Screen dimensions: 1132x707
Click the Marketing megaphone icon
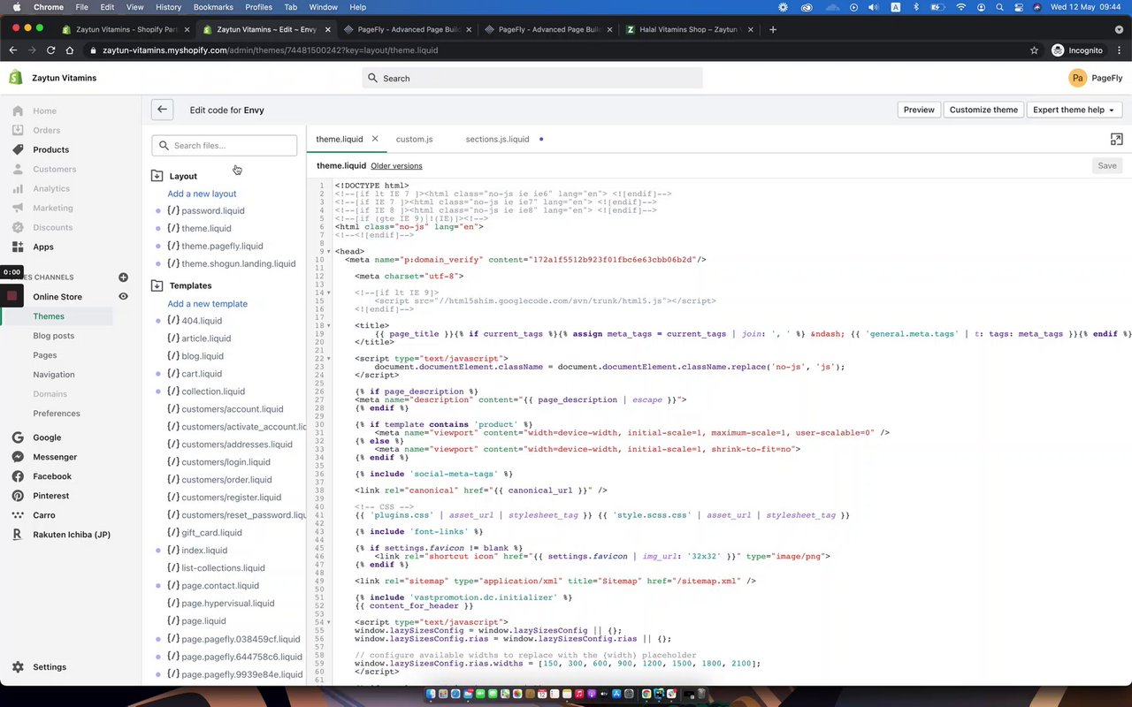click(x=18, y=208)
